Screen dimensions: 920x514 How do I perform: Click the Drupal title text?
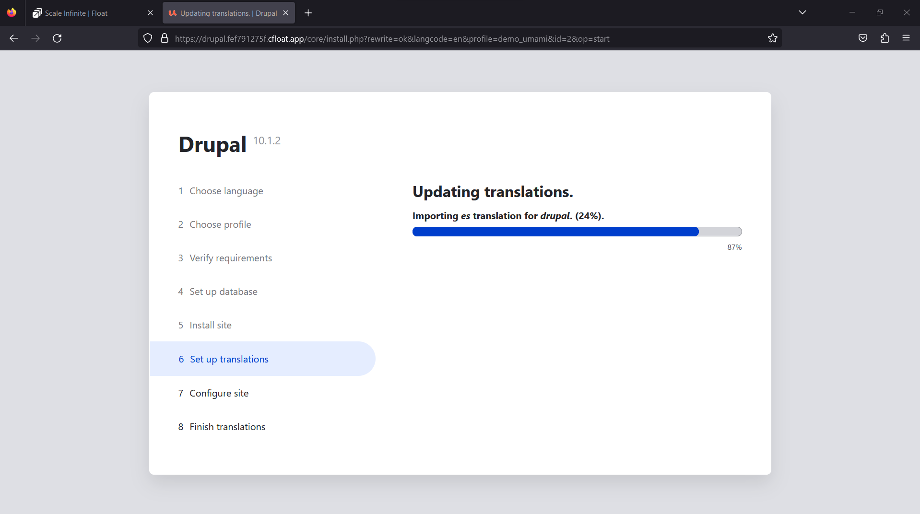point(212,144)
